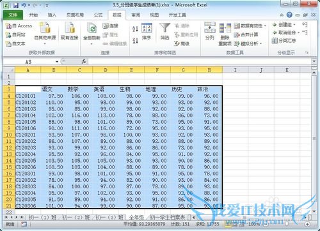Click Remove Duplicates icon
This screenshot has height=231, width=320.
[x=225, y=34]
